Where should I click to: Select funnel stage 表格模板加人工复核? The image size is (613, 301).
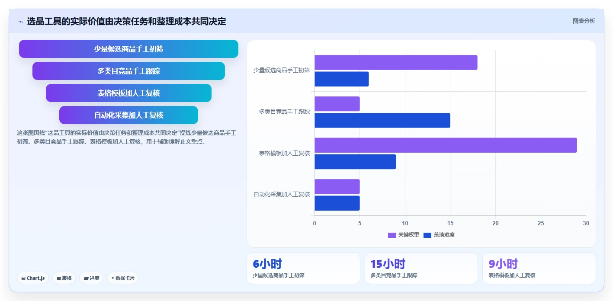(x=128, y=93)
